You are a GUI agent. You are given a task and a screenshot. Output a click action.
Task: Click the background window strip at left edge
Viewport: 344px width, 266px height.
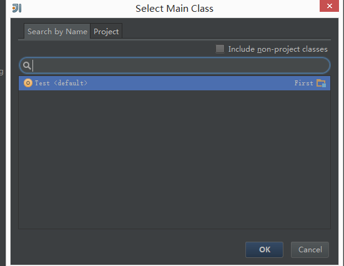tap(2, 133)
